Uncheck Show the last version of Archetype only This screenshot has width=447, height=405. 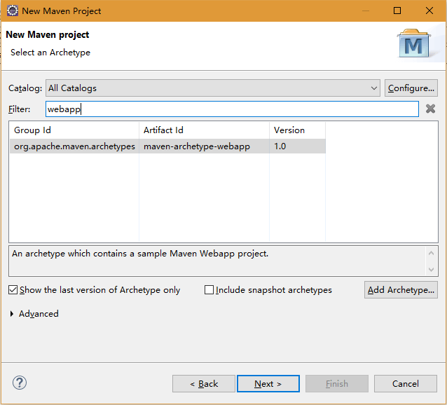(13, 290)
